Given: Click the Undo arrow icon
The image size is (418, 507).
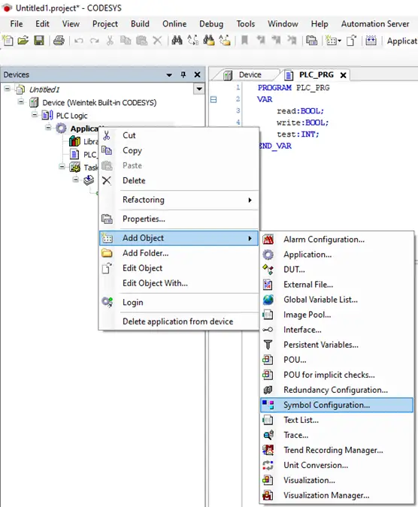Looking at the screenshot, I should click(79, 41).
